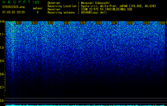This screenshot has width=167, height=106.
Task: Click the 2027 time marker
Action: pos(114,23)
